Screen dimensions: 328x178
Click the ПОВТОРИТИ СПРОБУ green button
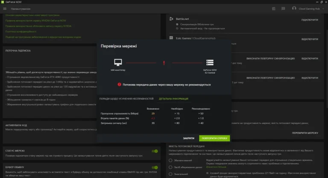point(214,138)
